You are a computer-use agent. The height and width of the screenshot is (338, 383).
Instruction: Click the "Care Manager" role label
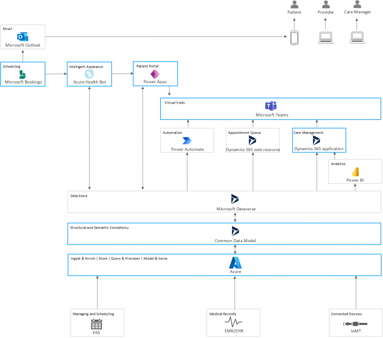coord(358,12)
